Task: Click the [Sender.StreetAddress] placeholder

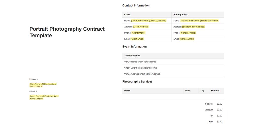Action: (x=193, y=27)
